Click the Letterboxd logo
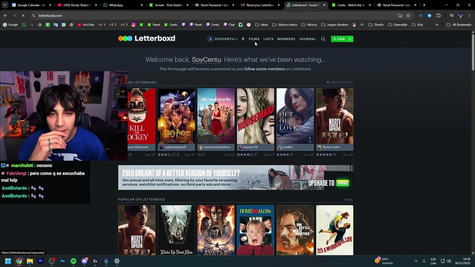Viewport: 475px width, 267px height. [147, 39]
